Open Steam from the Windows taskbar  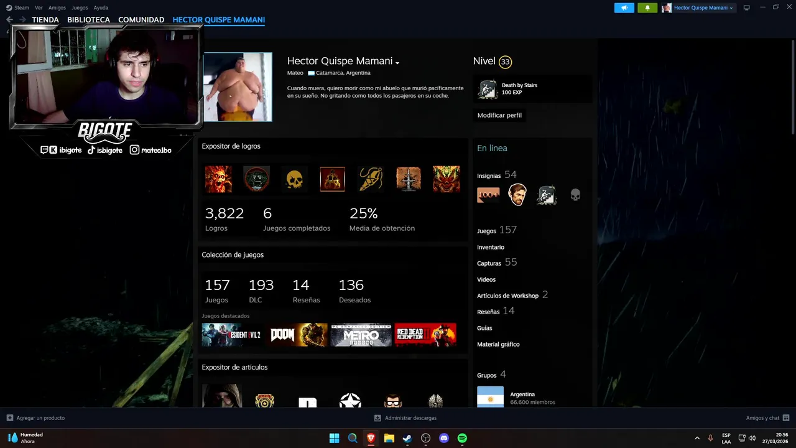(407, 438)
